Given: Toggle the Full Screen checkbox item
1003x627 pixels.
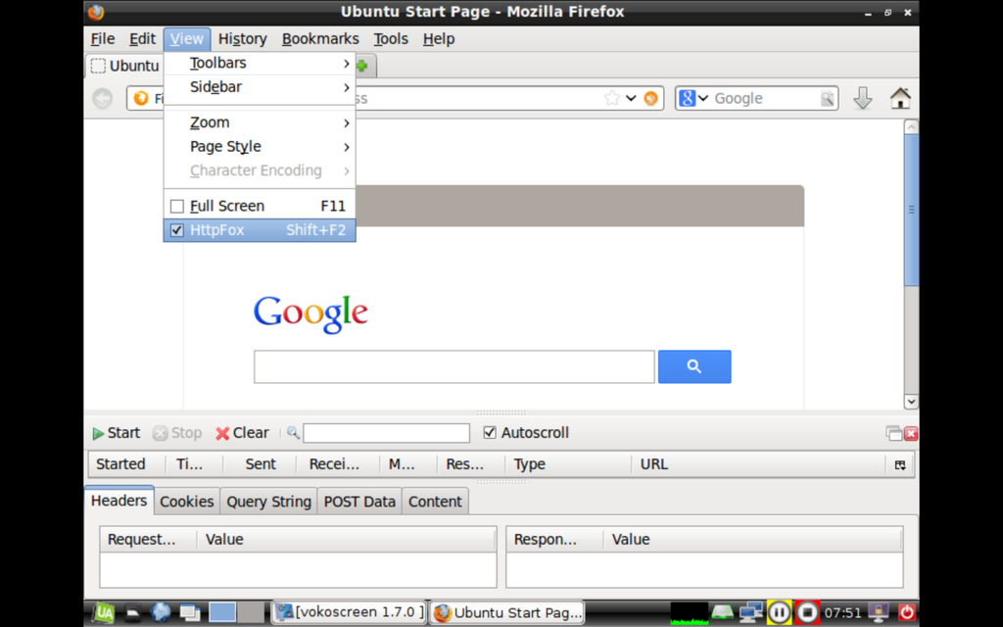Looking at the screenshot, I should pyautogui.click(x=260, y=206).
